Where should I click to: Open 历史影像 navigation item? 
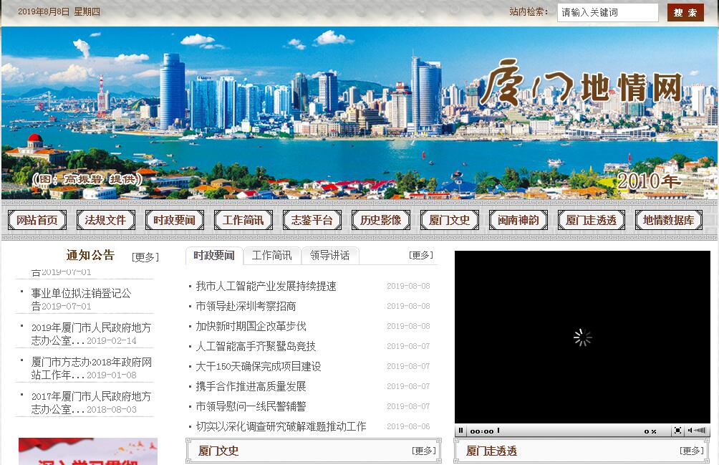pyautogui.click(x=381, y=220)
